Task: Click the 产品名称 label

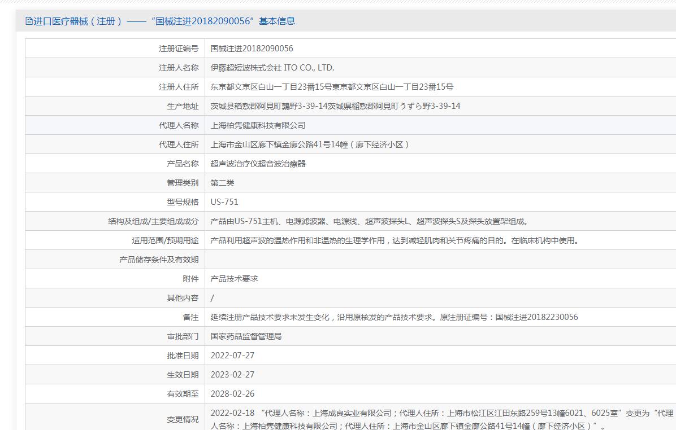Action: (183, 164)
